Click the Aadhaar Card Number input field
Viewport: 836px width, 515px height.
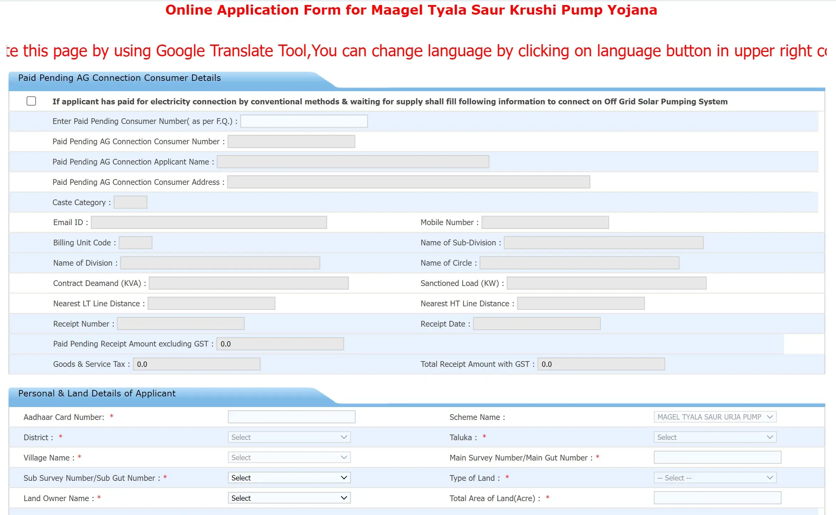[289, 417]
